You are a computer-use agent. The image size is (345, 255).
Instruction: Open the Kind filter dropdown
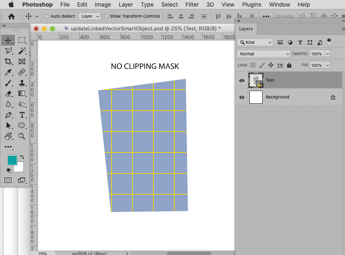tap(255, 42)
